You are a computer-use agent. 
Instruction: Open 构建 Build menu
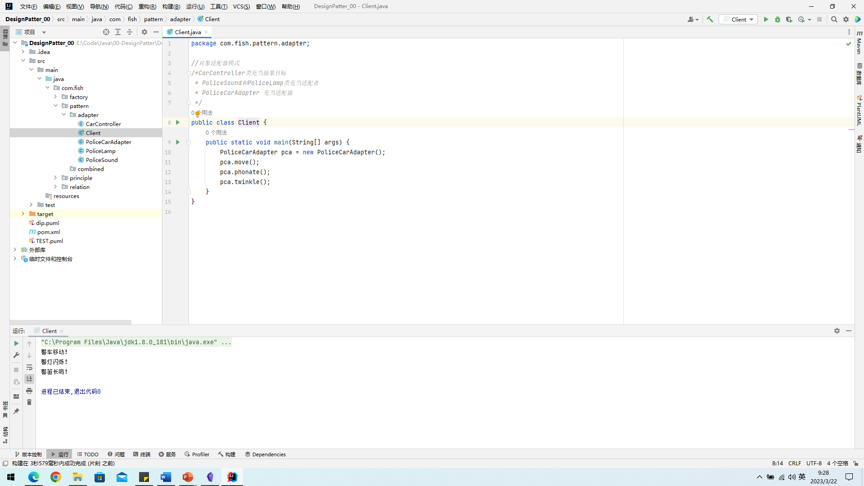coord(171,6)
